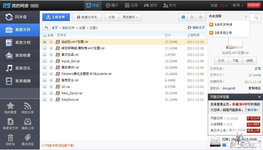The height and width of the screenshot is (150, 263).
Task: Check the FateZero.rar checkbox
Action: [x=44, y=99]
